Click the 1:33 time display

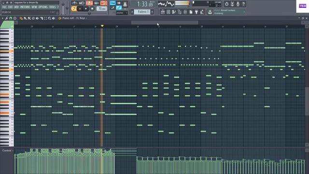[143, 4]
